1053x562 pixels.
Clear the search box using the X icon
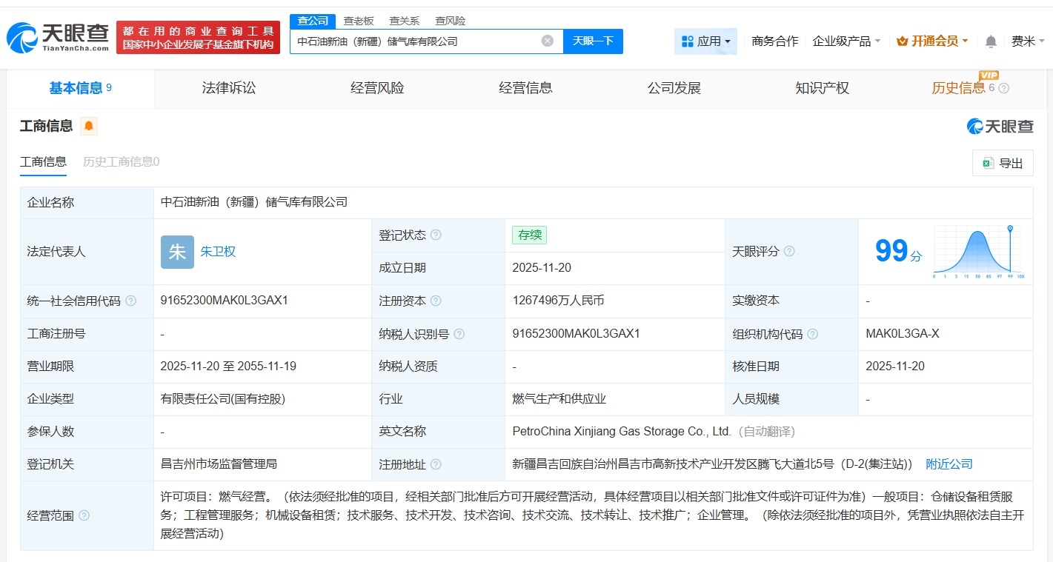(547, 41)
